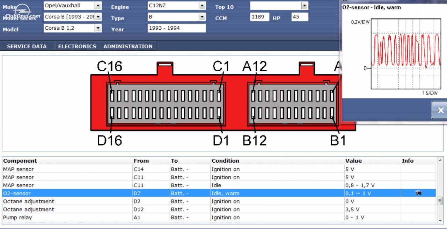
Task: Select the Octane adjustment row for pin D2
Action: [219, 201]
